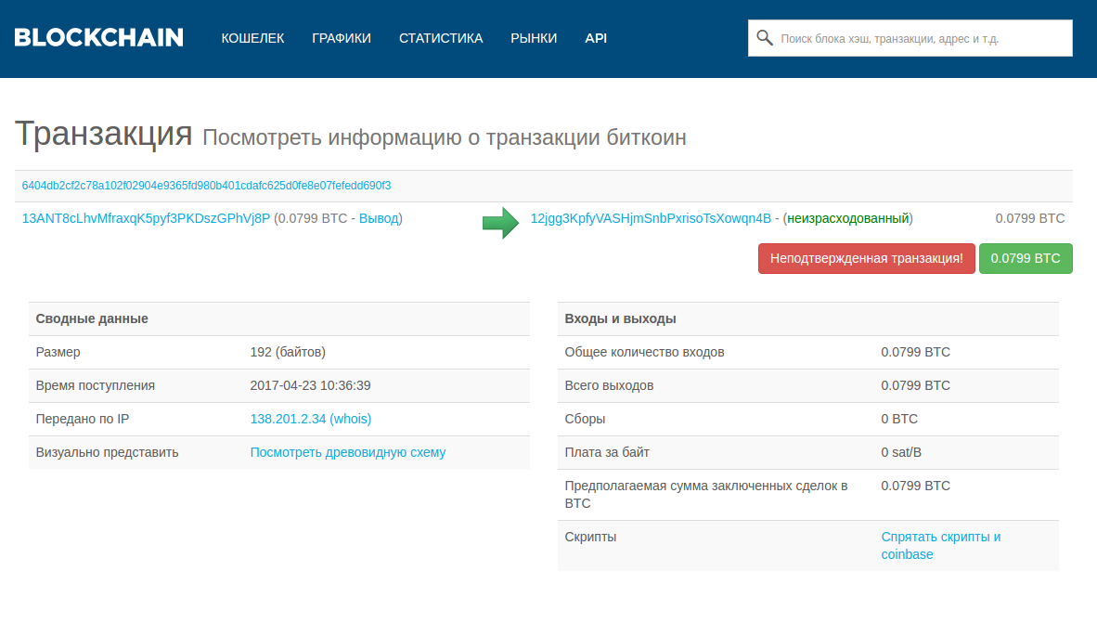
Task: Click the BLOCKCHAIN logo
Action: 98,37
